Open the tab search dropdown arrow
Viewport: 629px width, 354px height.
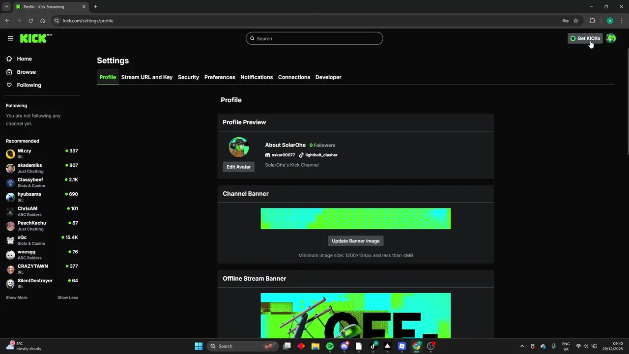coord(6,7)
